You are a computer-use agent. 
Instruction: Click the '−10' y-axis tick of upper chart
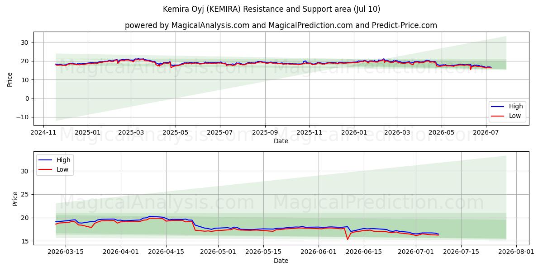tap(23, 117)
